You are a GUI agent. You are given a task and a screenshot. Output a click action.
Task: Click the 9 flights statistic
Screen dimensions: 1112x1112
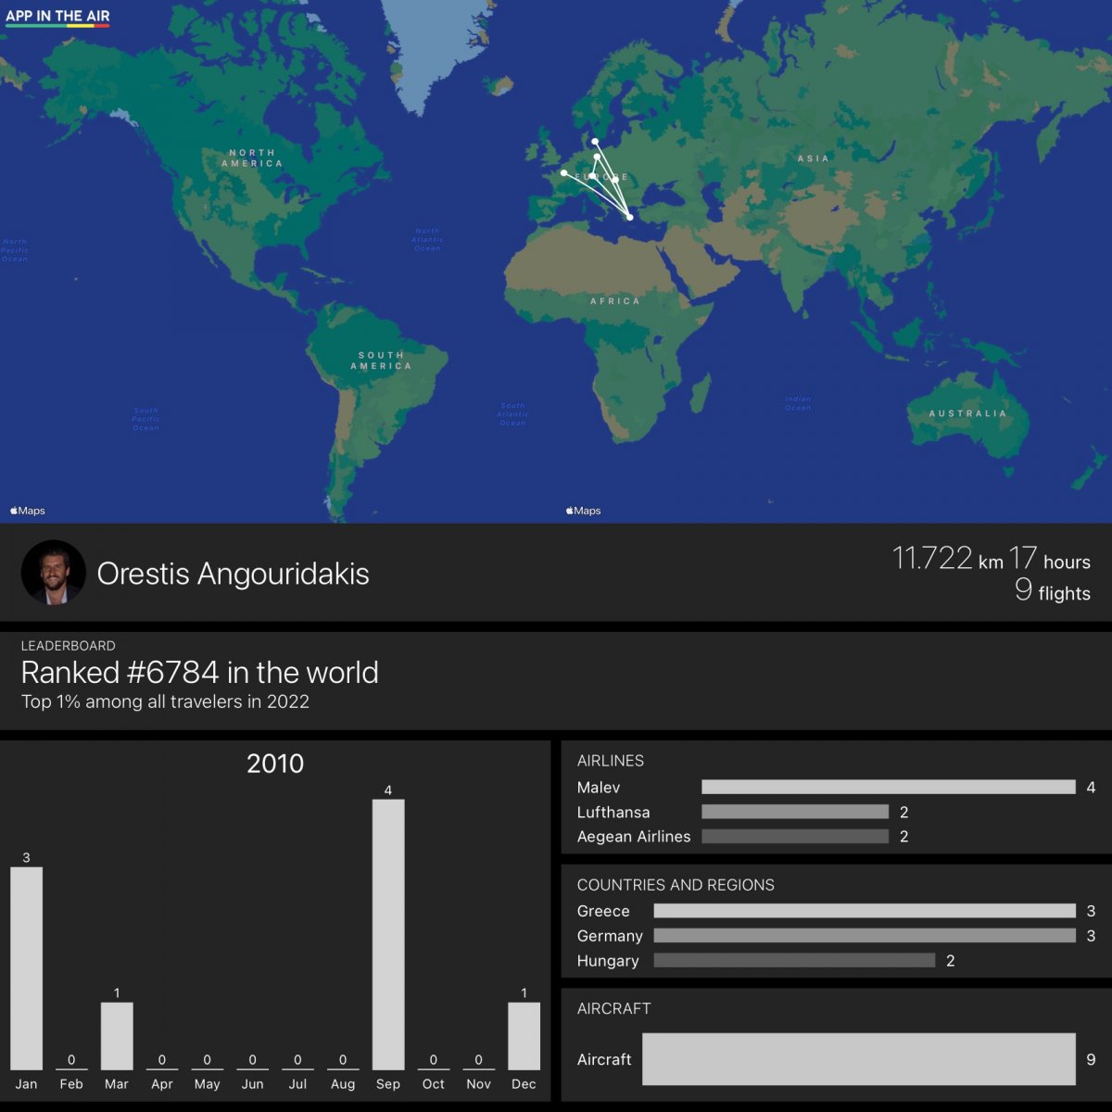1053,592
